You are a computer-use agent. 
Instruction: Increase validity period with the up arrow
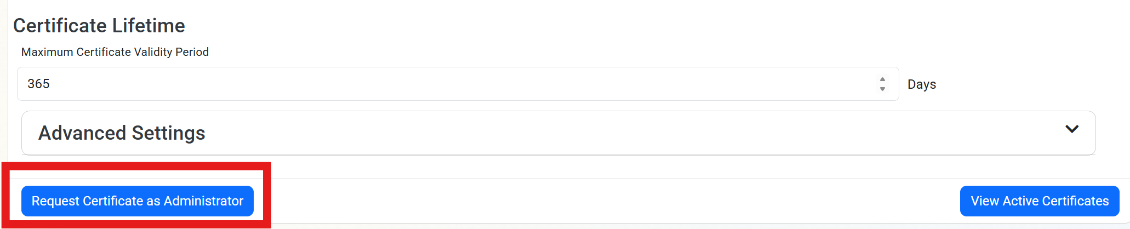click(882, 79)
